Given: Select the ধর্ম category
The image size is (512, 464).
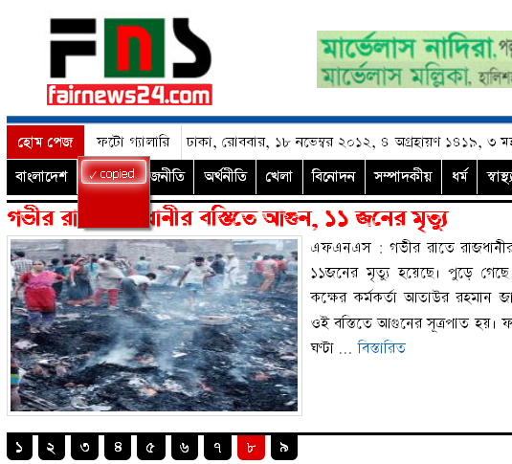Looking at the screenshot, I should 459,177.
